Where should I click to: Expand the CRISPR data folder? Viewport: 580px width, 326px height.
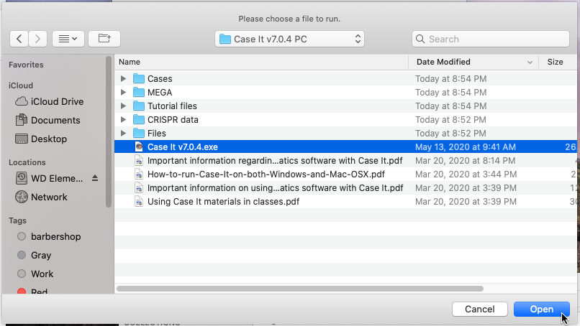(x=123, y=120)
